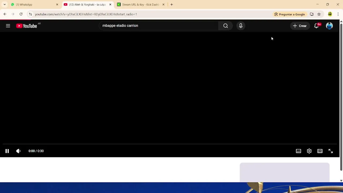Viewport: 343px width, 193px height.
Task: Pause the video playback
Action: 7,151
